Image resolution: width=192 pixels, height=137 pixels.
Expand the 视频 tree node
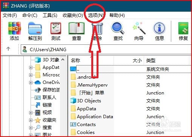pos(31,113)
